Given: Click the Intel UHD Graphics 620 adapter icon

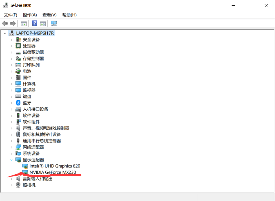Looking at the screenshot, I should pos(25,166).
